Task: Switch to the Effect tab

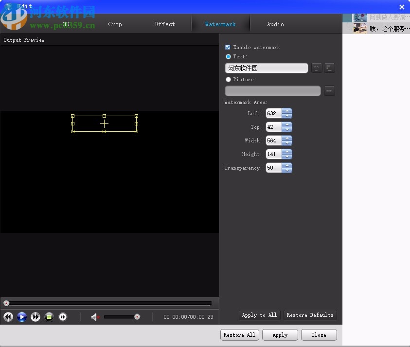Action: click(164, 24)
